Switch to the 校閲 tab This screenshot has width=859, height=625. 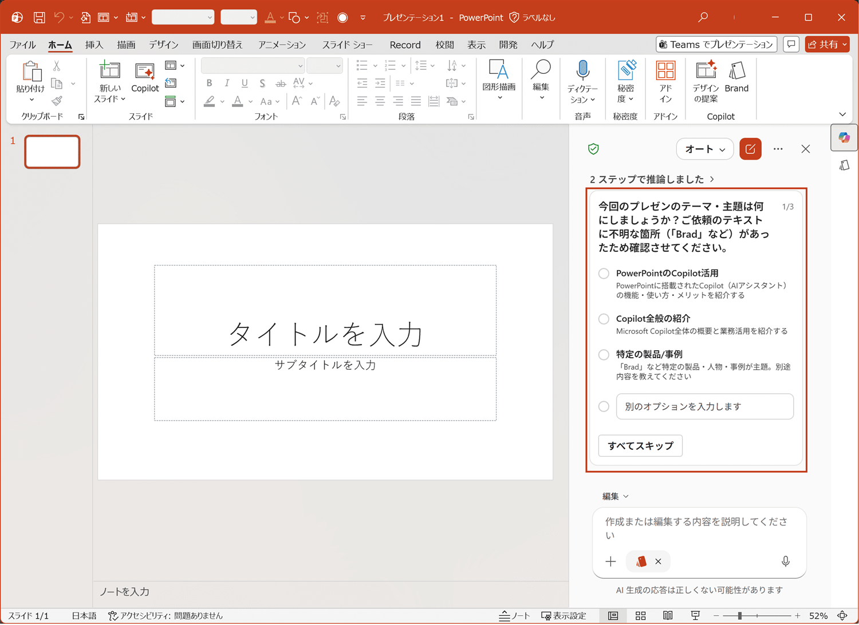(444, 45)
